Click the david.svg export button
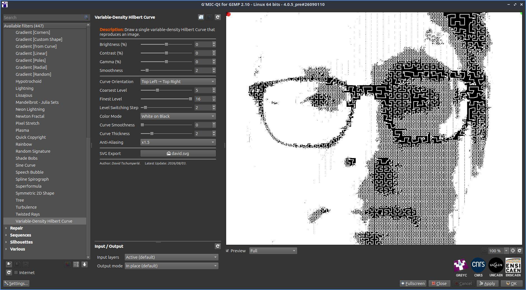The height and width of the screenshot is (290, 526). 178,154
